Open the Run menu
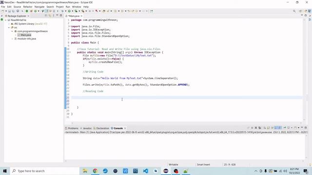The height and width of the screenshot is (175, 312). click(68, 7)
